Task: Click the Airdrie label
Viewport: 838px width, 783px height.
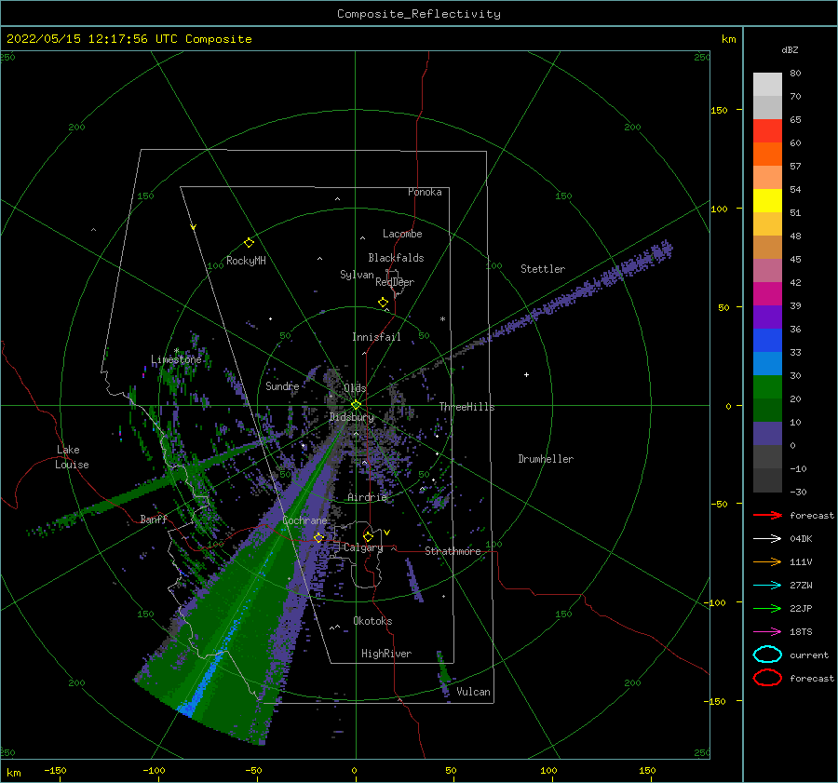Action: (x=367, y=497)
